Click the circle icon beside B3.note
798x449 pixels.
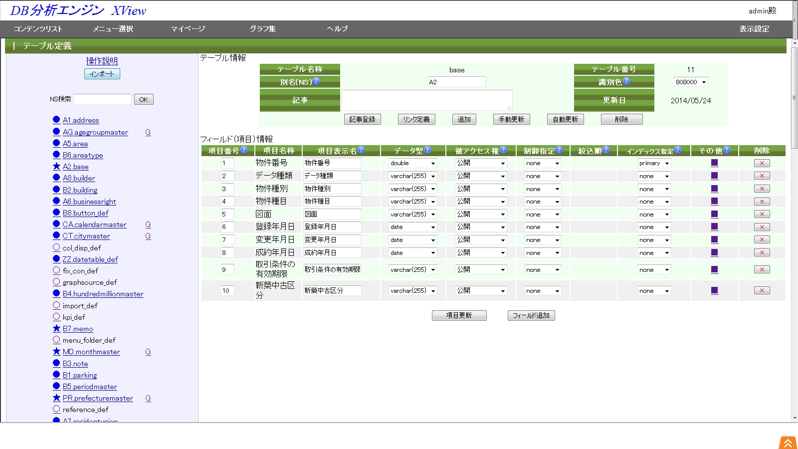click(x=56, y=364)
